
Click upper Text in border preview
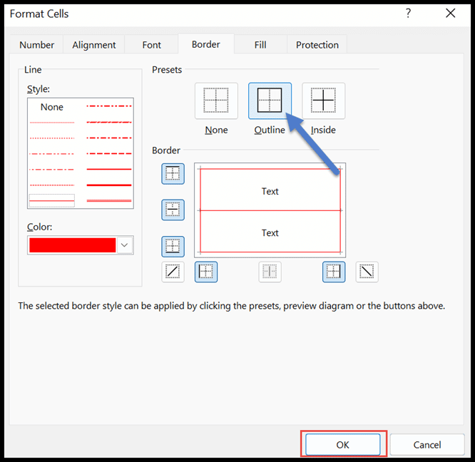point(270,191)
